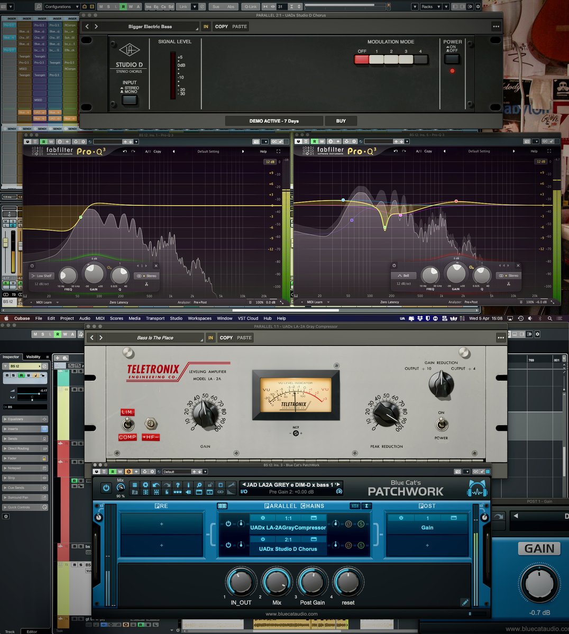
Task: Select Studio D modulation mode 4
Action: 421,59
